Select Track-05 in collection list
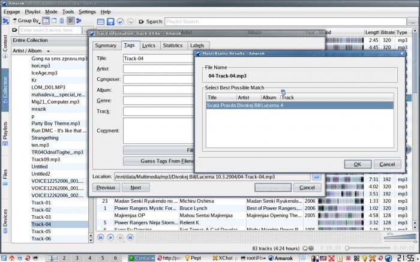420x262 pixels. [41, 231]
